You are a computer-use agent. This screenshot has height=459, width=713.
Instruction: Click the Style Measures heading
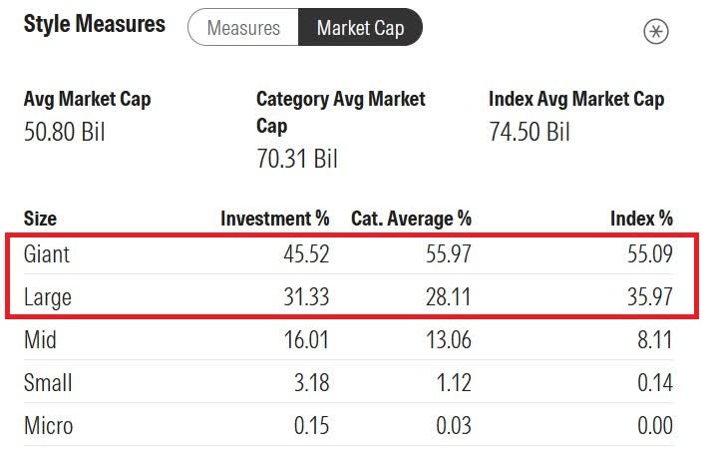[x=95, y=24]
